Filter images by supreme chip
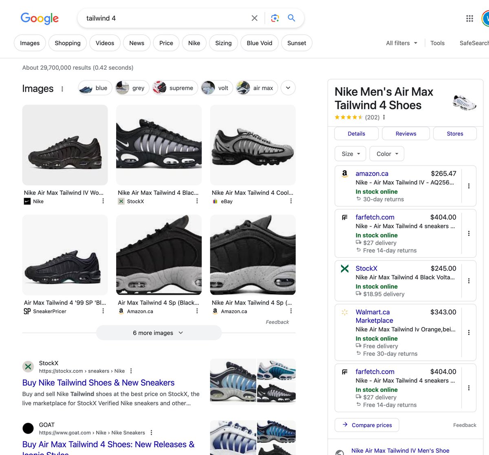This screenshot has width=489, height=455. [175, 88]
